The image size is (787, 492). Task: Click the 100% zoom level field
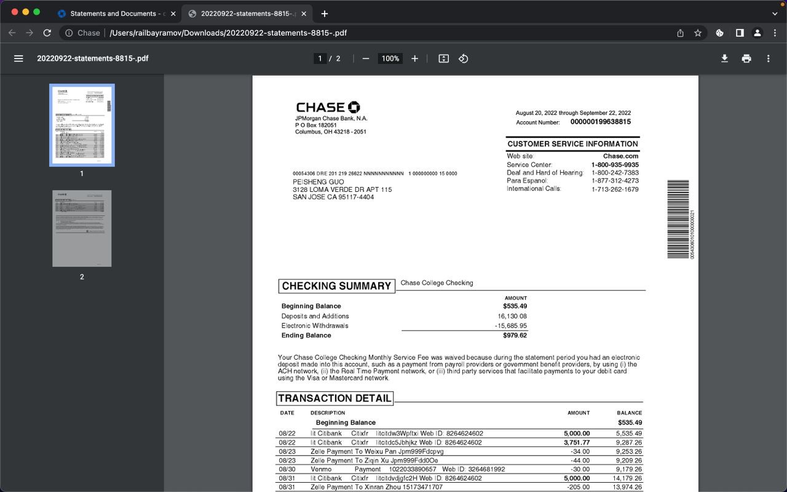point(390,58)
